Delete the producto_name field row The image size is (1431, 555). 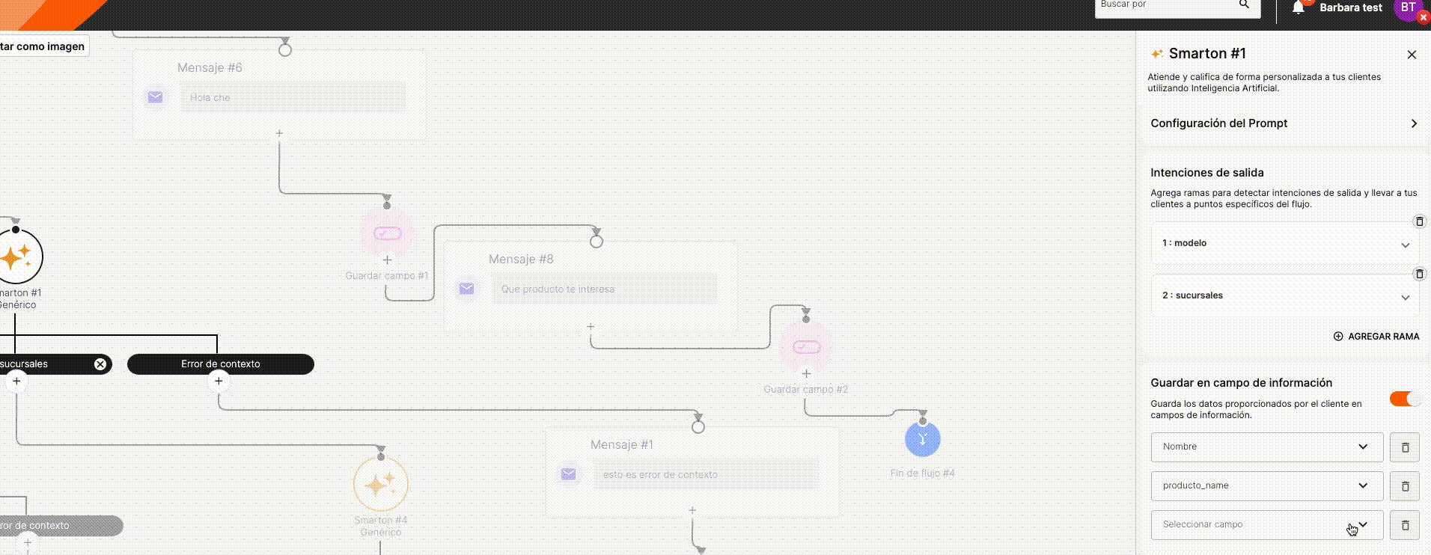(x=1404, y=486)
